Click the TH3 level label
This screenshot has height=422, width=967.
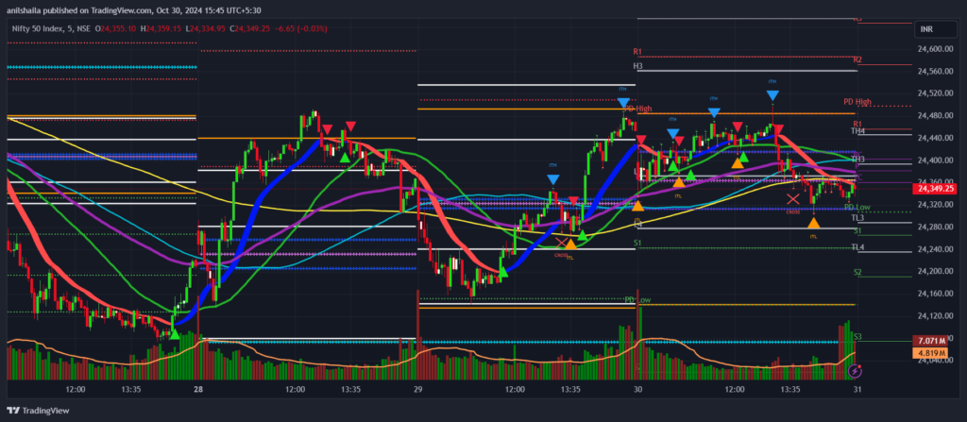[857, 160]
